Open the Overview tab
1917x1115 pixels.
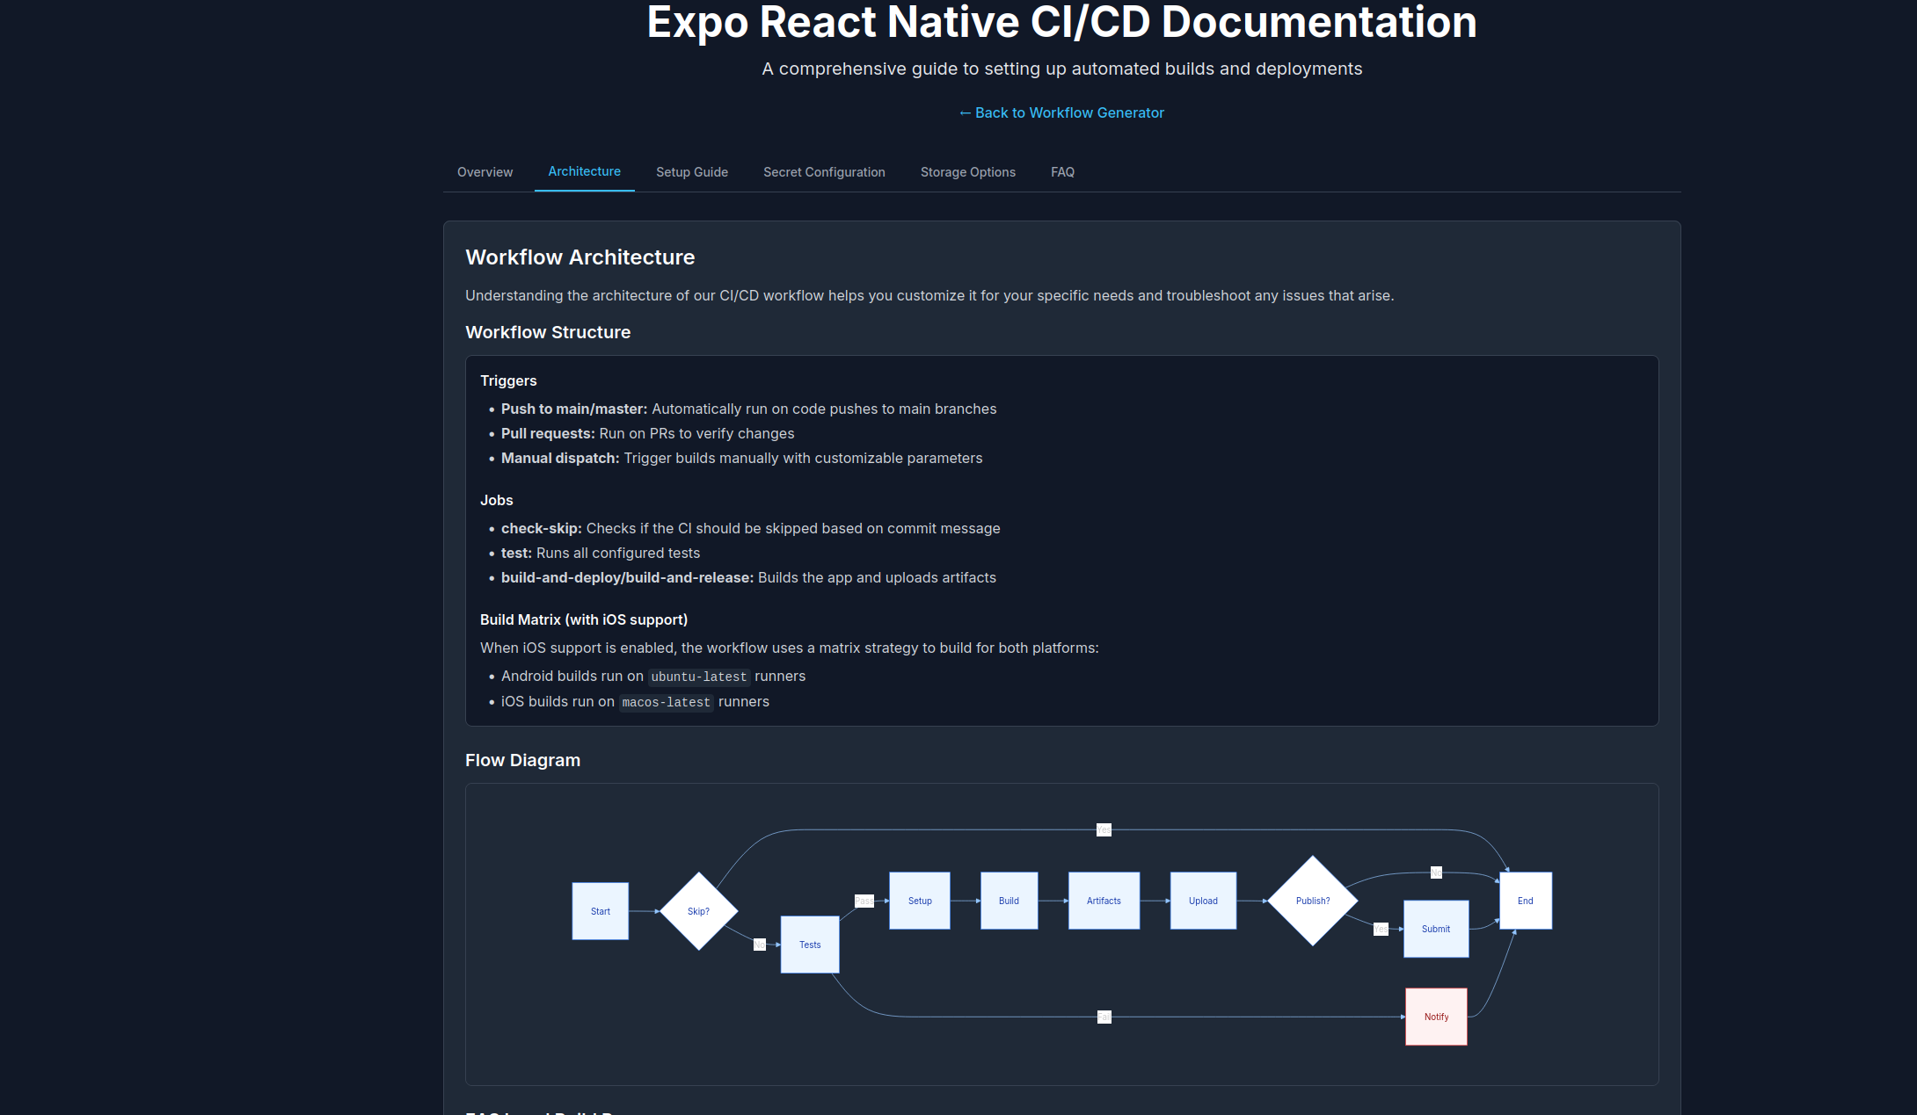pos(485,172)
